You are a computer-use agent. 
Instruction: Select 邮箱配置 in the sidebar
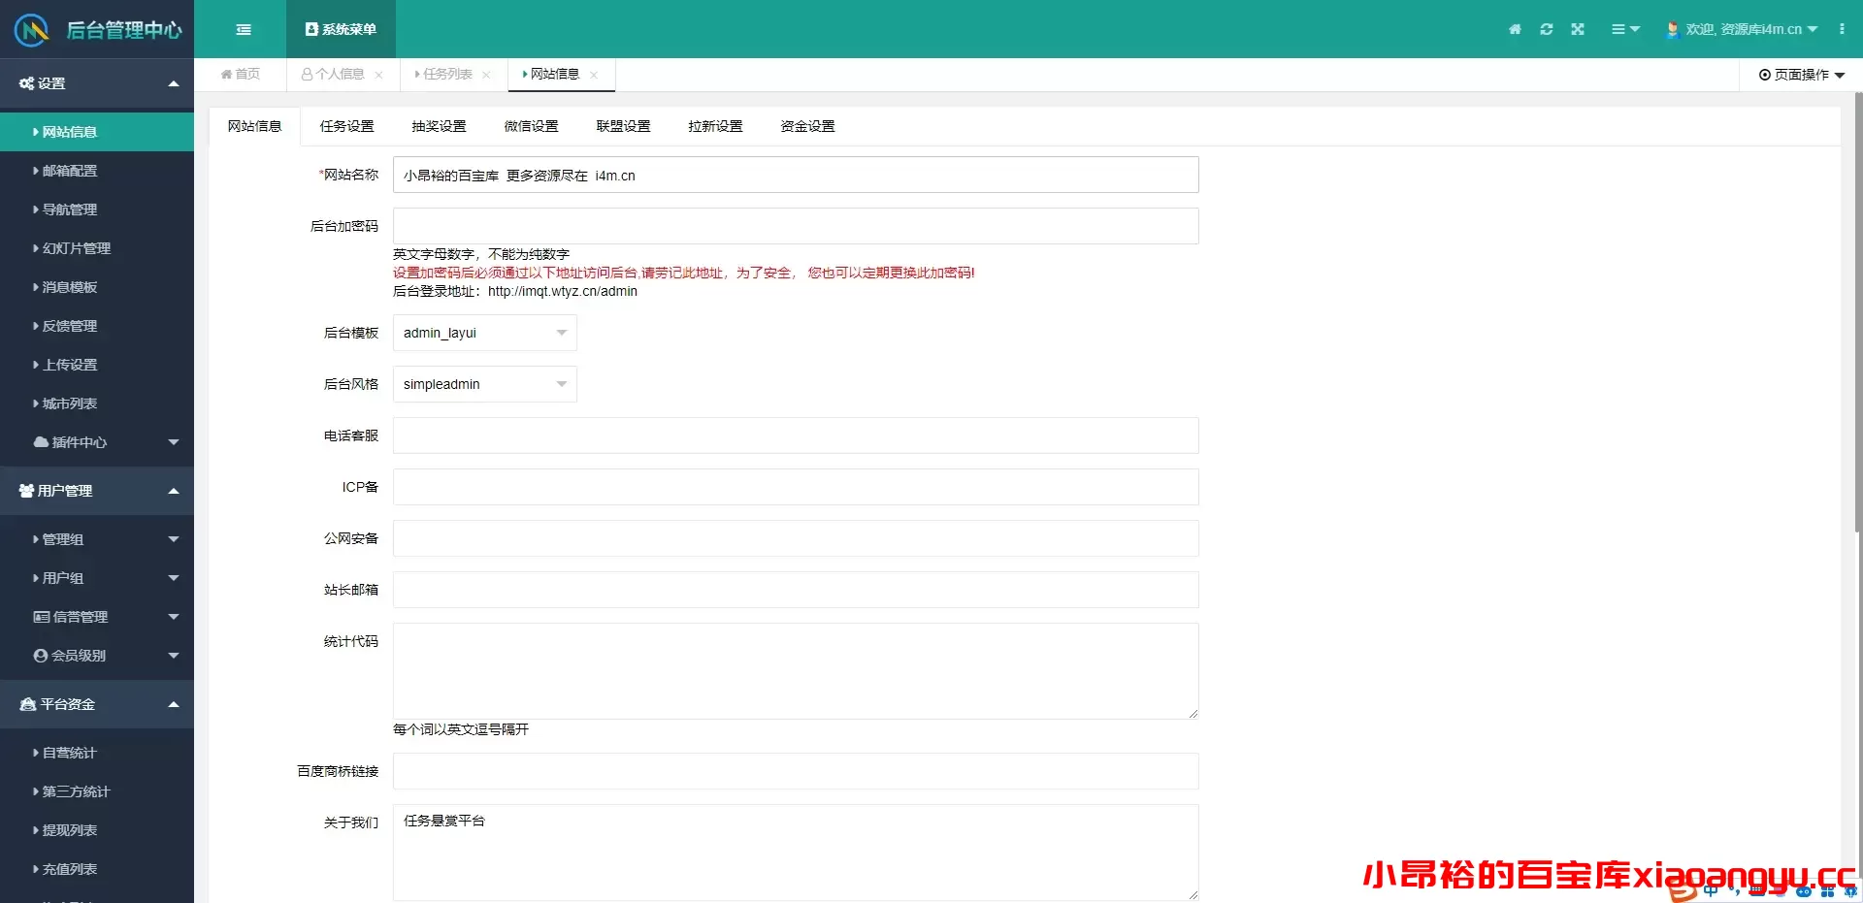point(70,170)
